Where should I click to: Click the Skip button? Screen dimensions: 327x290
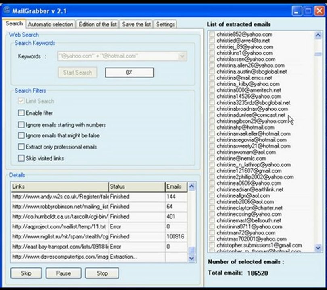26,273
